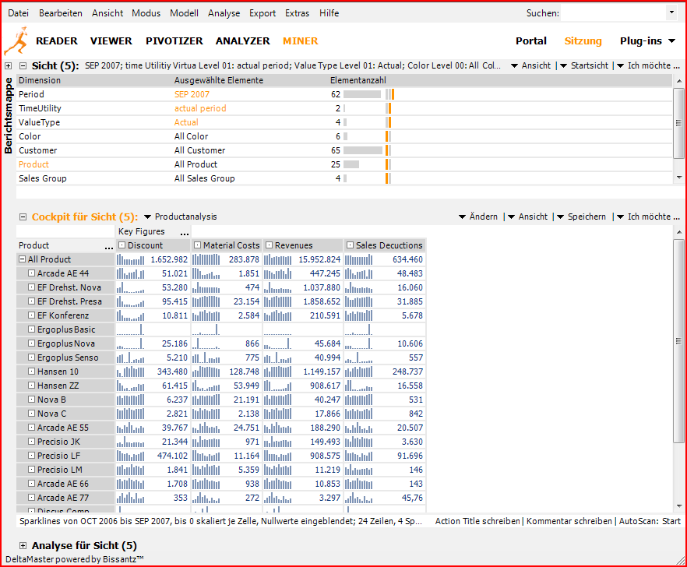Select the MINER mode
This screenshot has height=567, width=687.
point(300,40)
